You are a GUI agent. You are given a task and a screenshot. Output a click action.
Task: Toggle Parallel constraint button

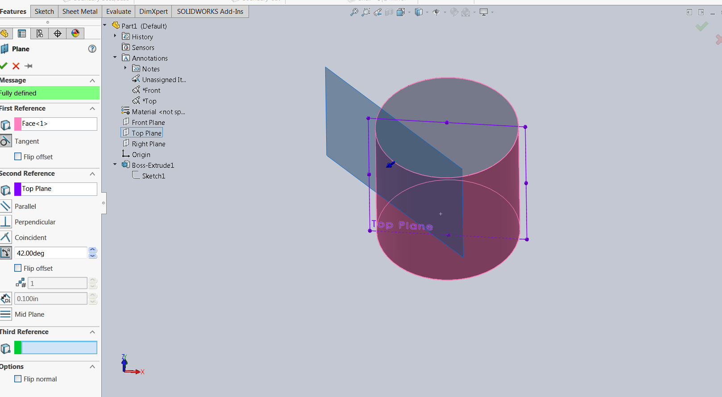[5, 206]
